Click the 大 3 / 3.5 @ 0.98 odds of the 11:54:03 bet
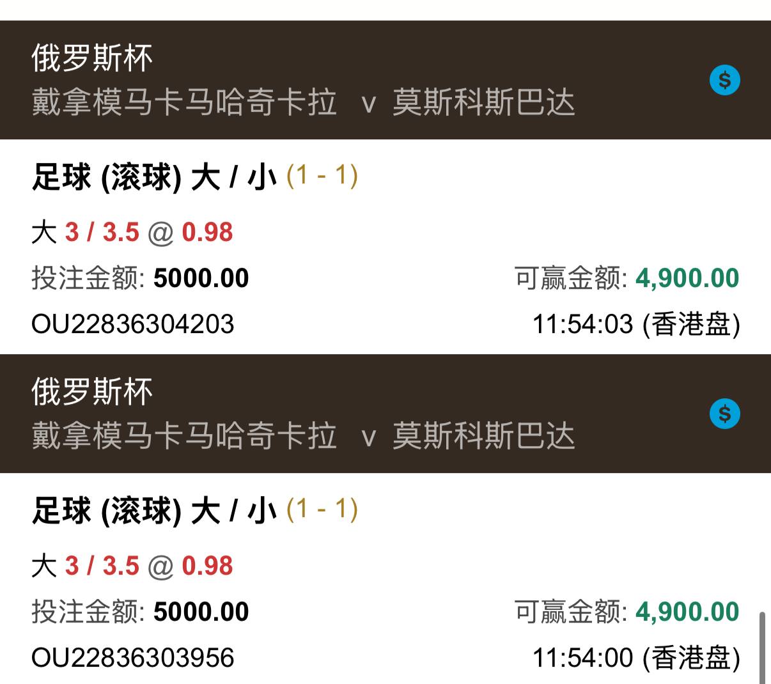Image resolution: width=771 pixels, height=684 pixels. coord(132,232)
